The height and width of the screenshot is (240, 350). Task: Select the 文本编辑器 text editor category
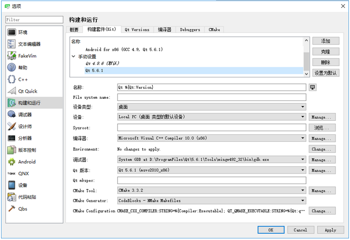tap(34, 44)
